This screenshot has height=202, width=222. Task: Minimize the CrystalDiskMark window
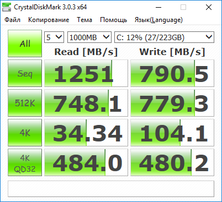158,7
